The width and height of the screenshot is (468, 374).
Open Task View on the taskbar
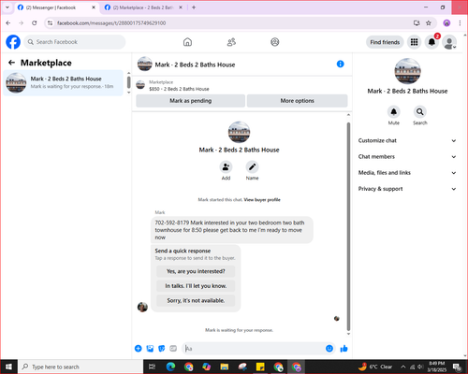(x=153, y=367)
